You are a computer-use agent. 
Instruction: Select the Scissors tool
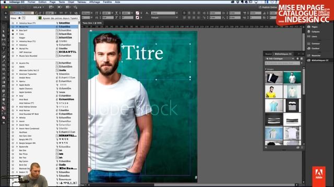point(4,74)
